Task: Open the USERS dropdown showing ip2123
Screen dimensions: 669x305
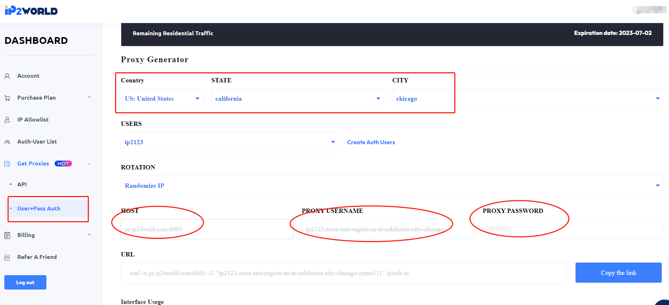Action: [x=229, y=142]
